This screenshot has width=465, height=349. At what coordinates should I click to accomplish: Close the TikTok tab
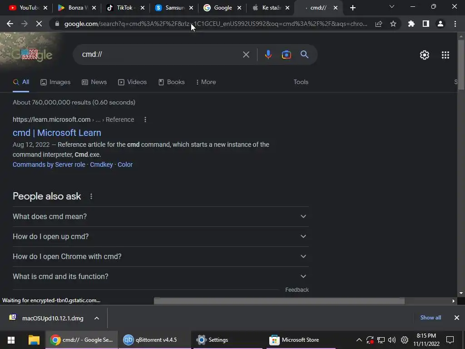[143, 8]
